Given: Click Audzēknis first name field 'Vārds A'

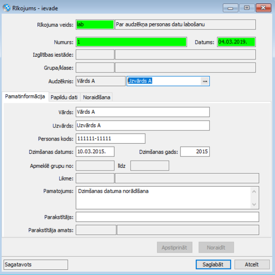Looking at the screenshot, I should click(x=100, y=81).
